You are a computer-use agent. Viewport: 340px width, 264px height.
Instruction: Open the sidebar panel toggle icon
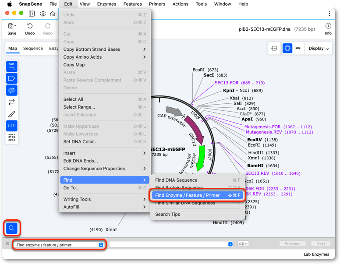(32, 14)
